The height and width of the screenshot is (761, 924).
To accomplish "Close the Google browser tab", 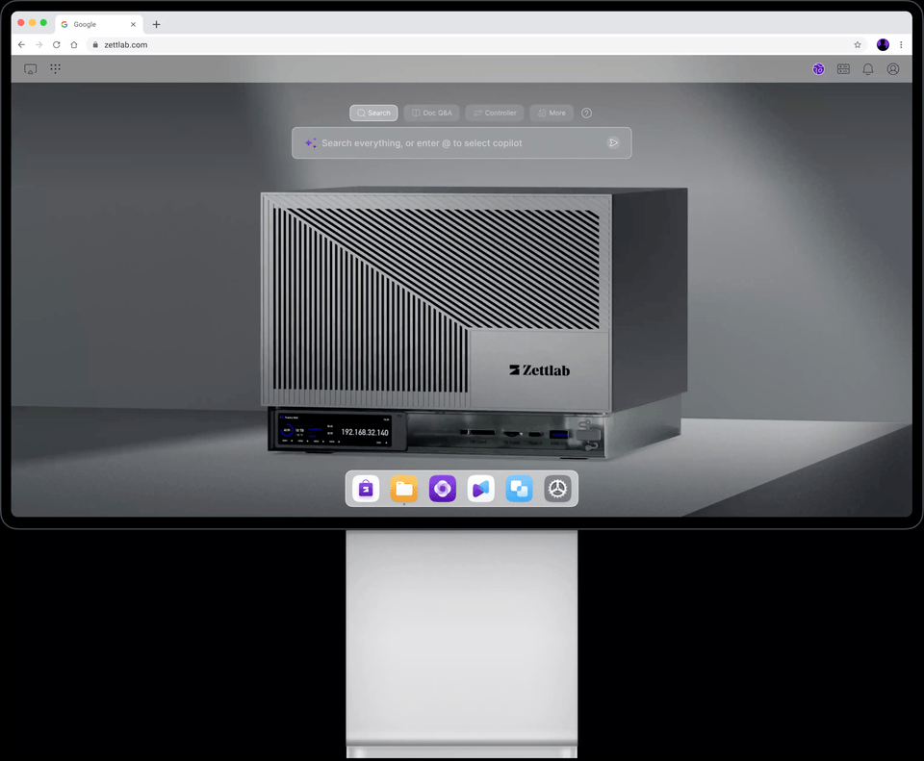I will [x=133, y=24].
